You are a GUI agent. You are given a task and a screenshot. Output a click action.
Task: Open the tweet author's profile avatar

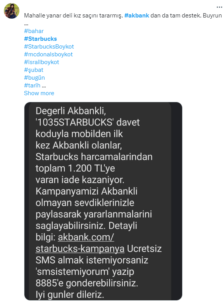(12, 11)
